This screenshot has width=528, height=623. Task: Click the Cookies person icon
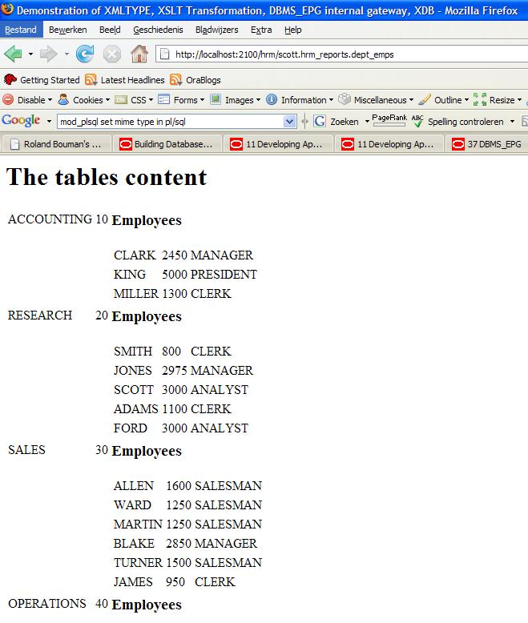click(63, 99)
